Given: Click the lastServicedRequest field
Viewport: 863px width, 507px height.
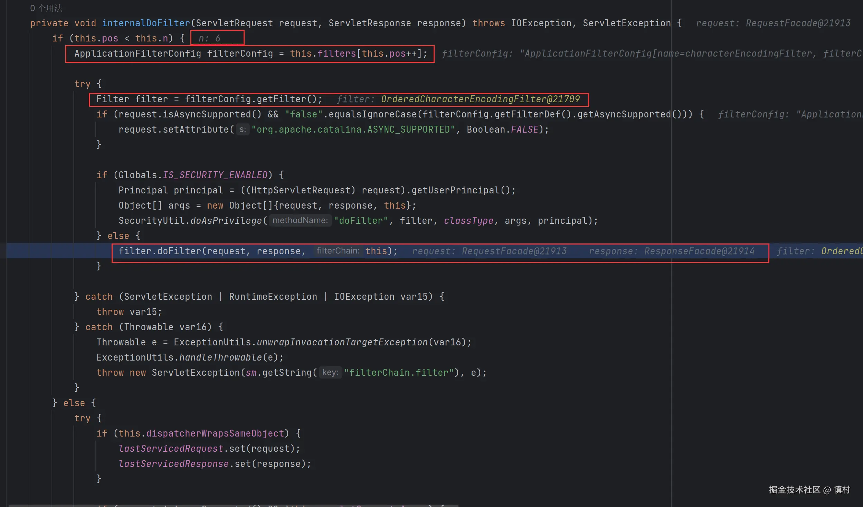Looking at the screenshot, I should pos(171,449).
